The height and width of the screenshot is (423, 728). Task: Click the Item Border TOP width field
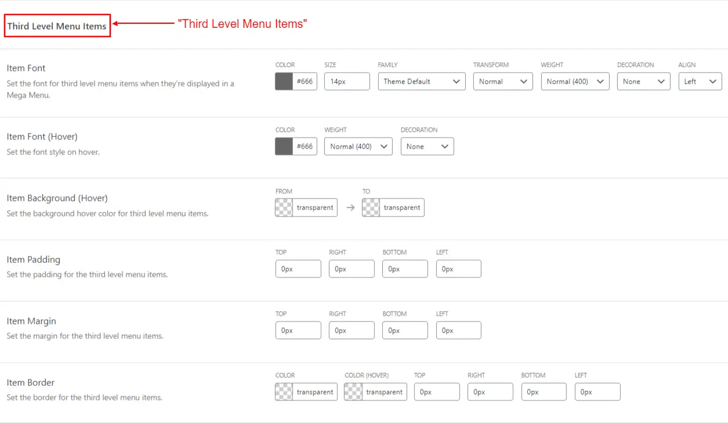click(437, 392)
